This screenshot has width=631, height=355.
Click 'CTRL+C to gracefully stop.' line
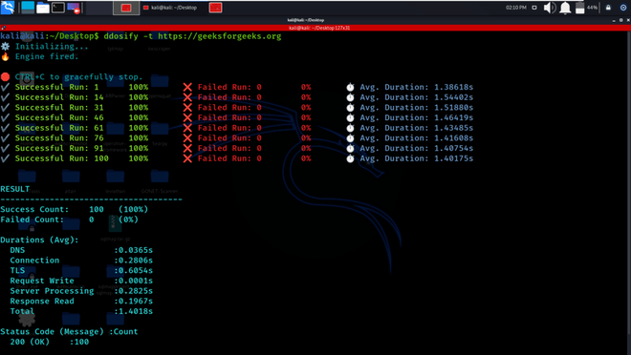click(78, 76)
